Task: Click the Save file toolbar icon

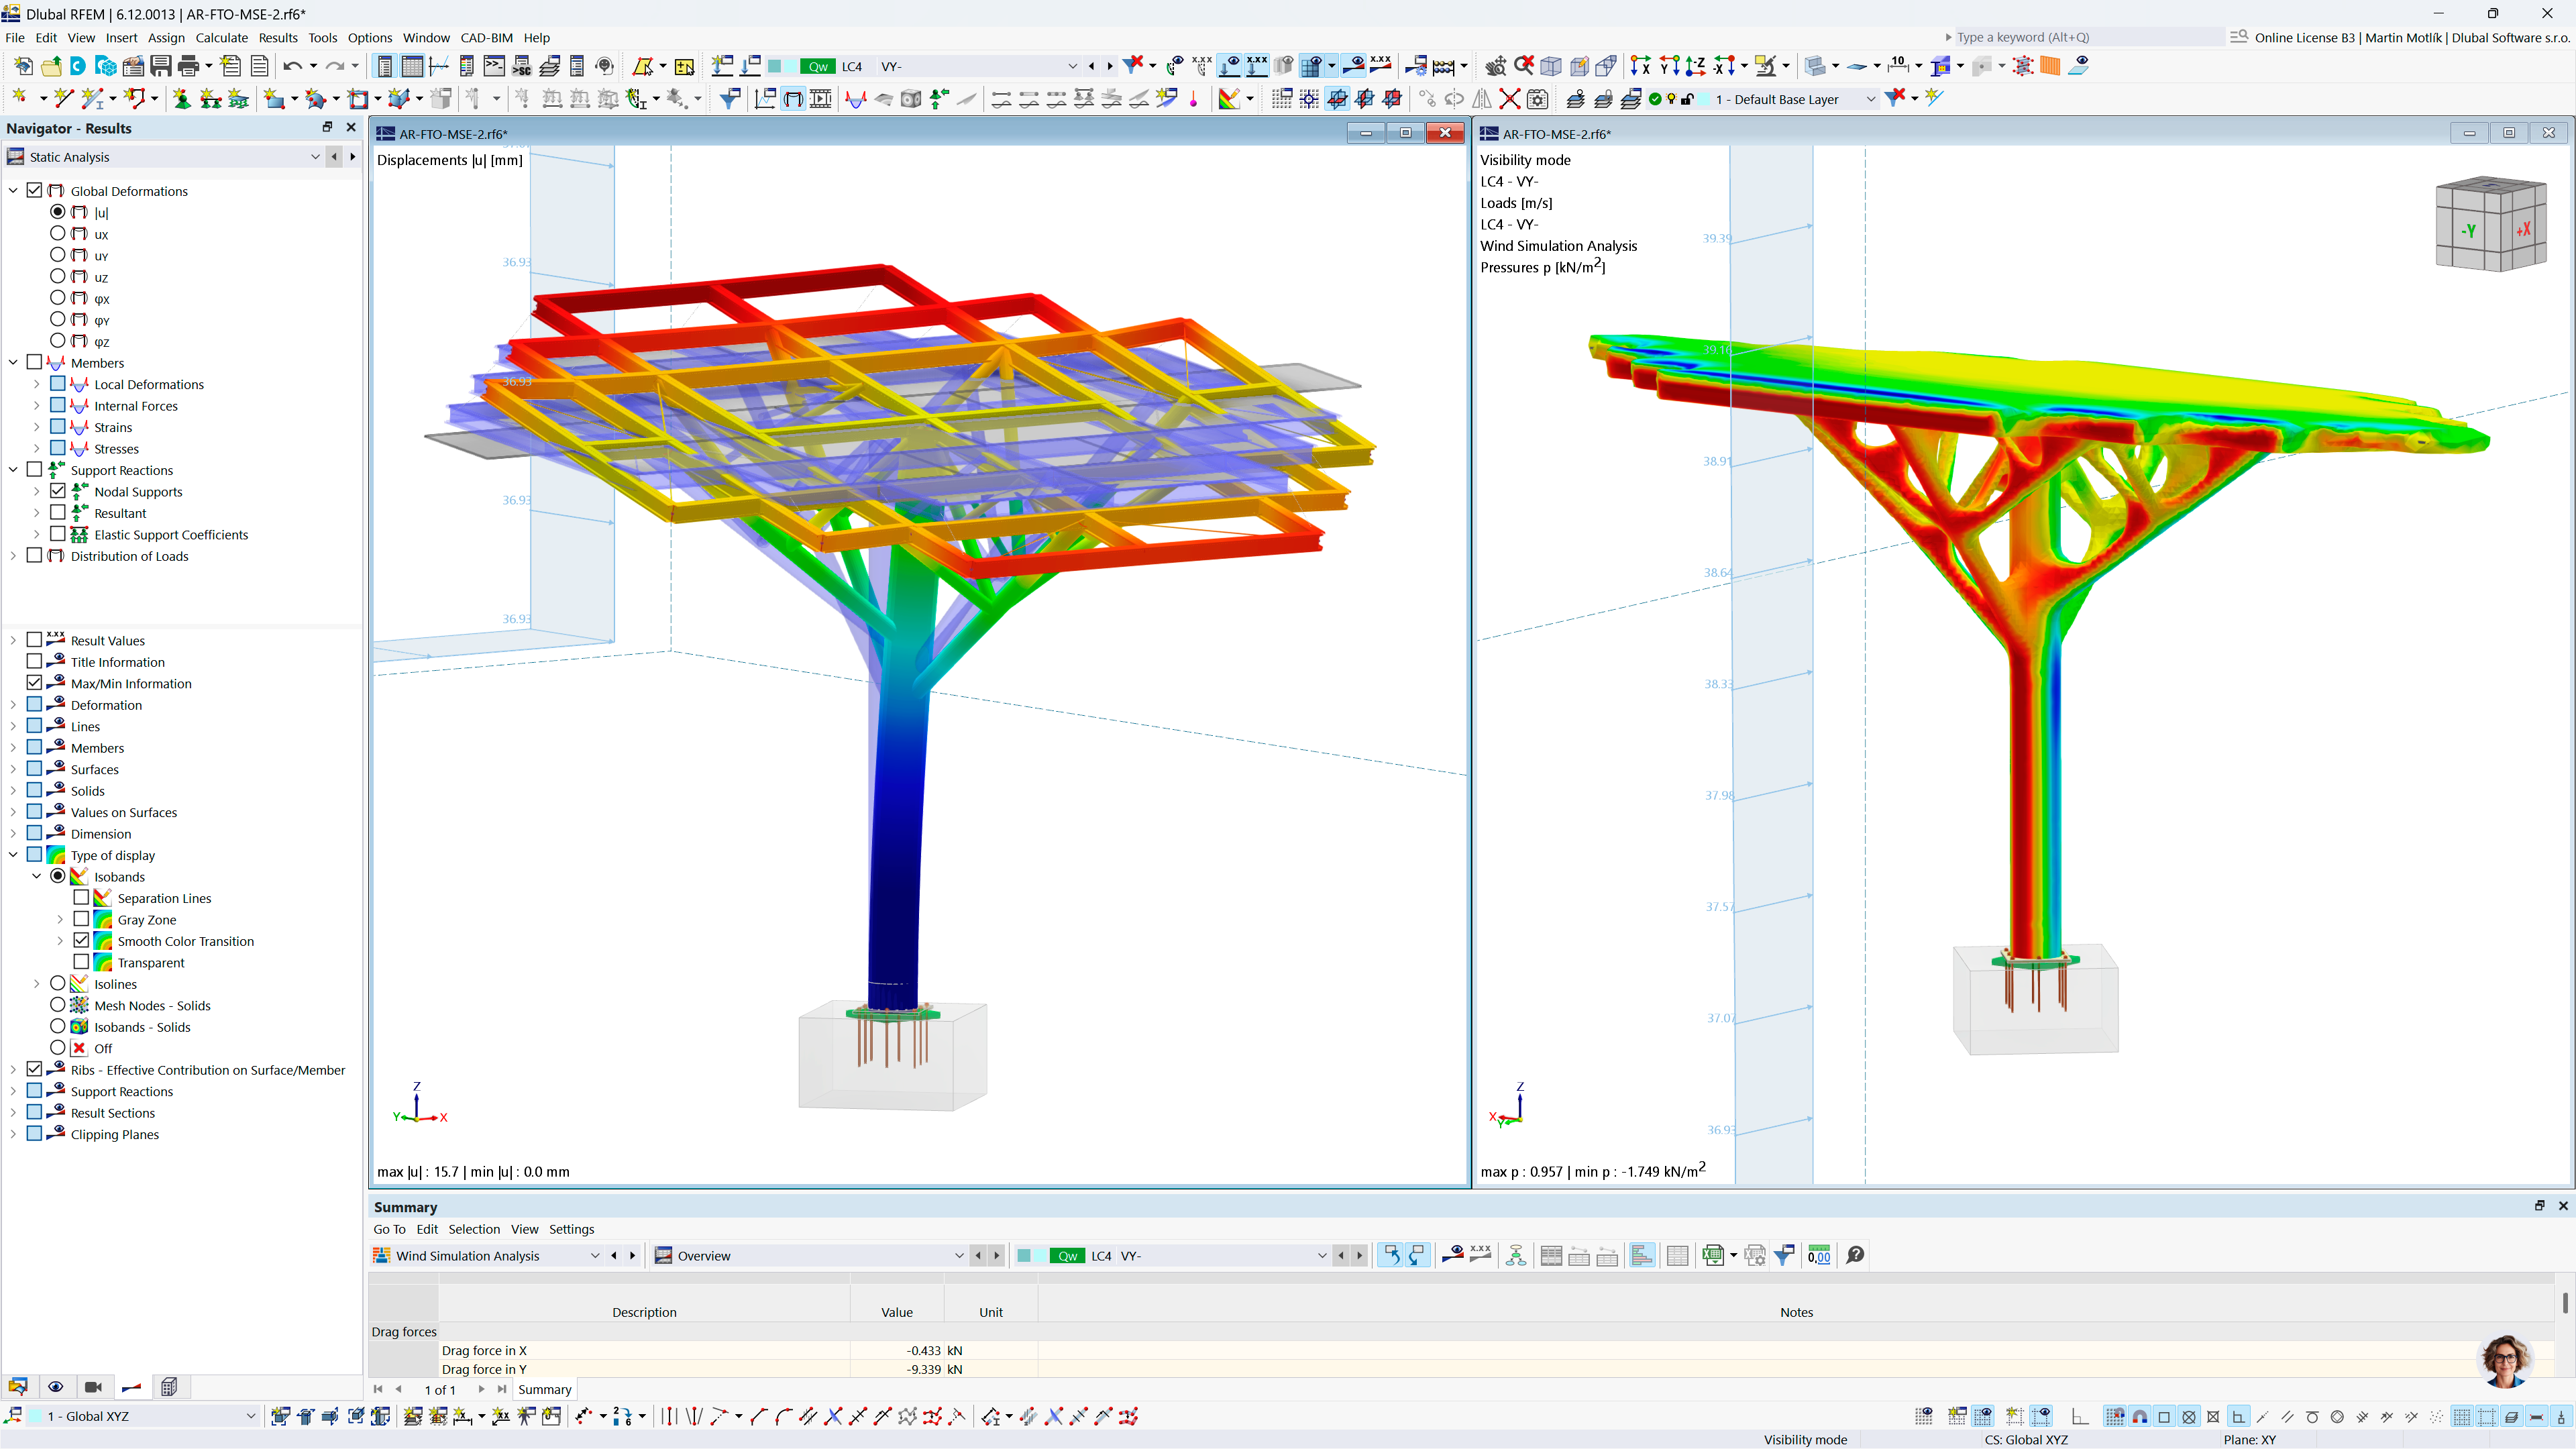Action: pos(160,66)
